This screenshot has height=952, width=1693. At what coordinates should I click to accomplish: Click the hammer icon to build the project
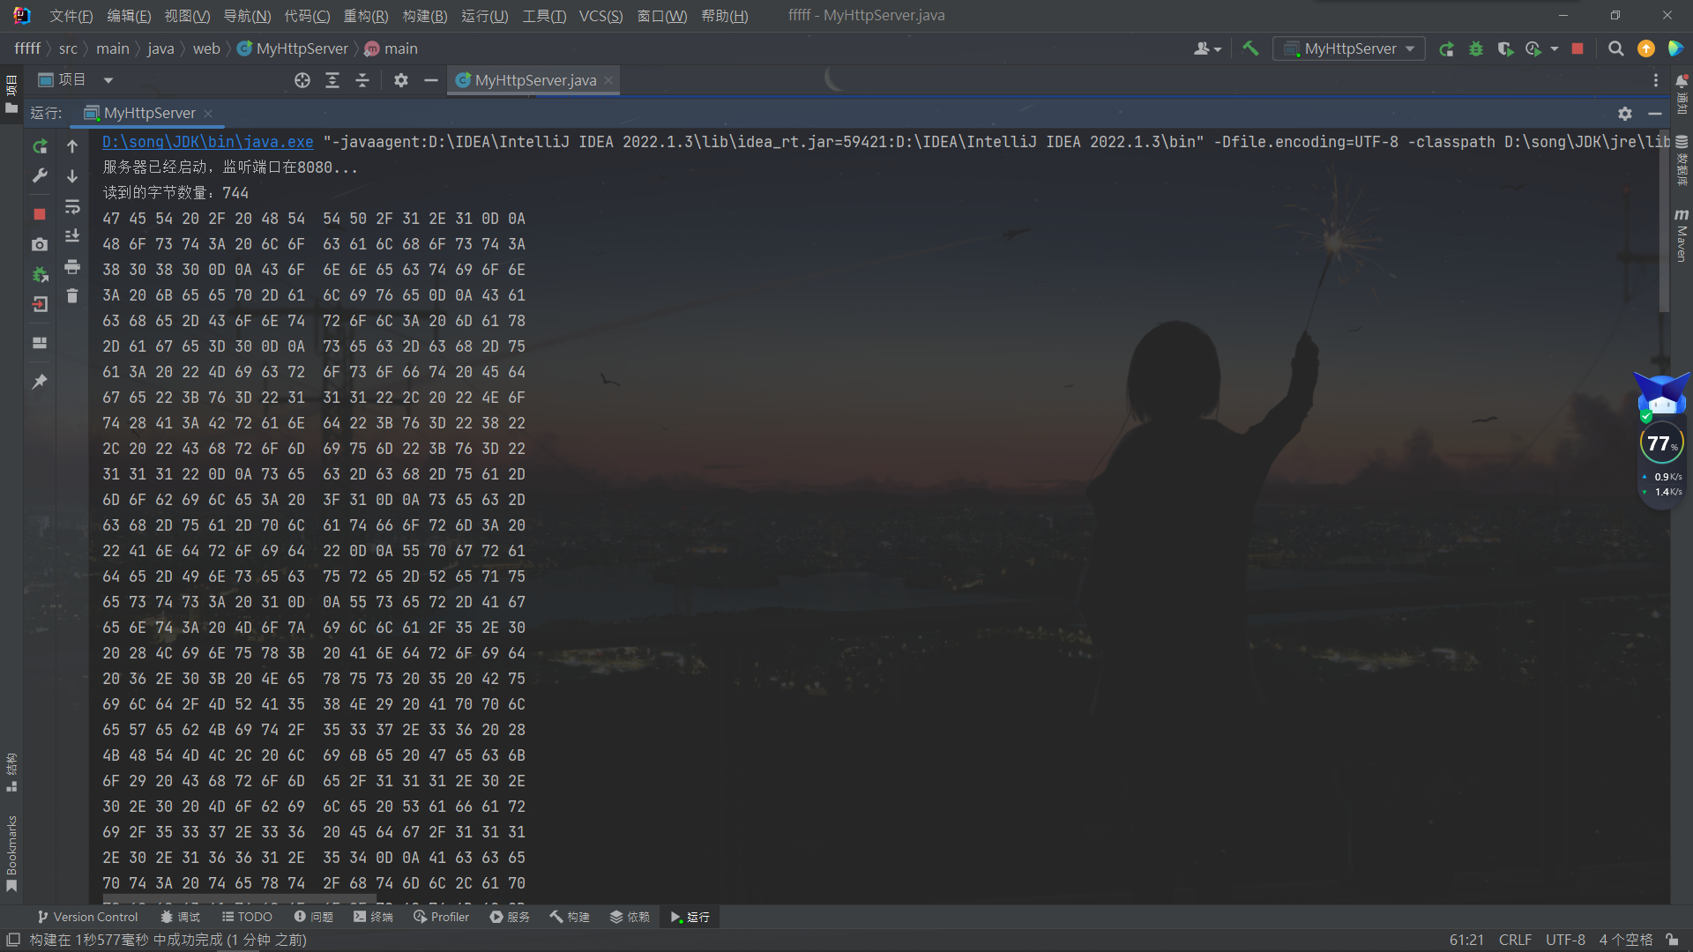(1250, 48)
